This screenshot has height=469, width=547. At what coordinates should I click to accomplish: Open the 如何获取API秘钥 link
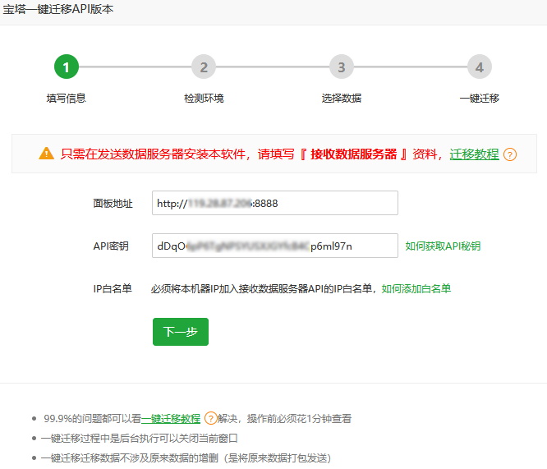[443, 246]
